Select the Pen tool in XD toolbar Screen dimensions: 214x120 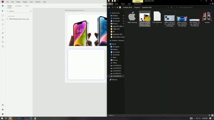pyautogui.click(x=3, y=33)
